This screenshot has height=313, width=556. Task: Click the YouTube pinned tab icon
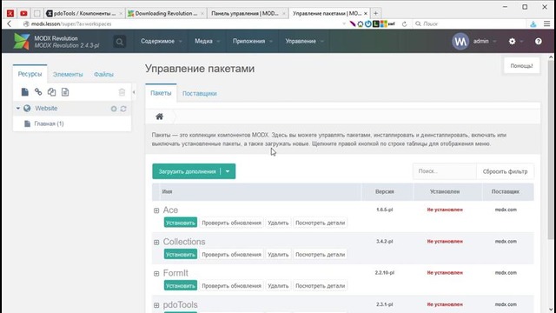click(23, 14)
